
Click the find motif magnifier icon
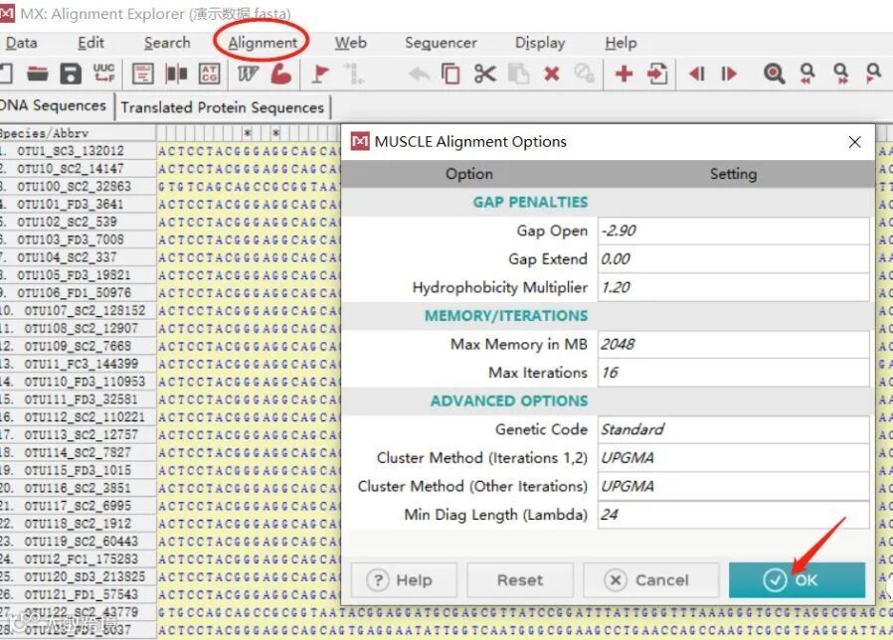[774, 74]
